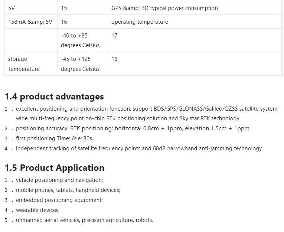Screen dimensions: 284x232
Task: Click the 'wearable devices;' list item
Action: pos(38,210)
